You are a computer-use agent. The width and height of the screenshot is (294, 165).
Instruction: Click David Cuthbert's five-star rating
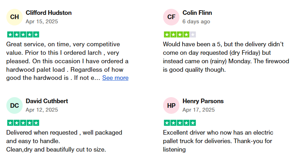coord(23,123)
